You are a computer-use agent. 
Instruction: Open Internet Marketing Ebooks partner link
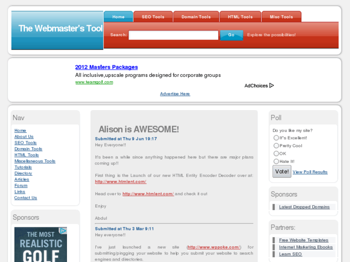(306, 247)
